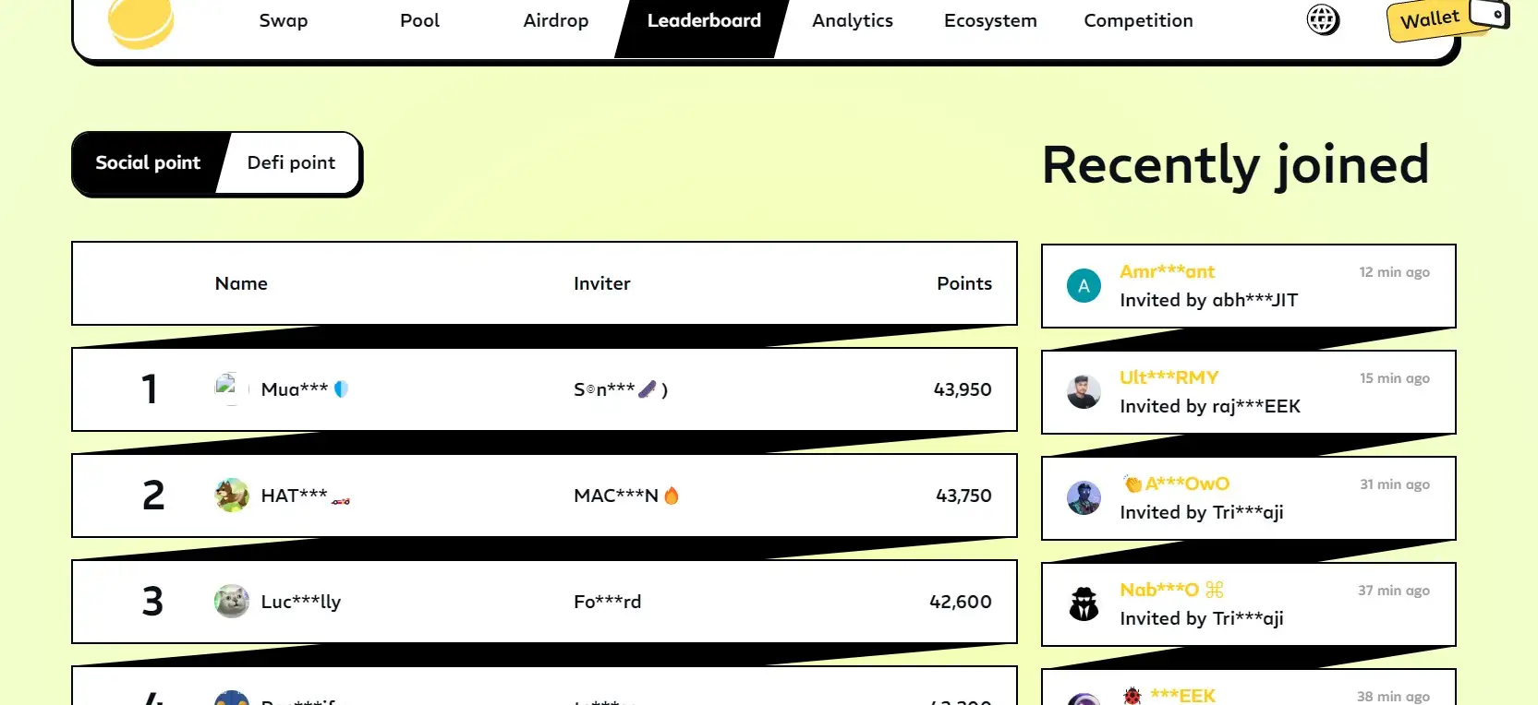Click Luc***lly cat avatar in rank 3
This screenshot has height=705, width=1538.
click(x=232, y=602)
